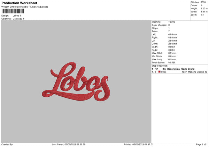
Task: Click the Production Worksheet title
Action: [x=19, y=3]
